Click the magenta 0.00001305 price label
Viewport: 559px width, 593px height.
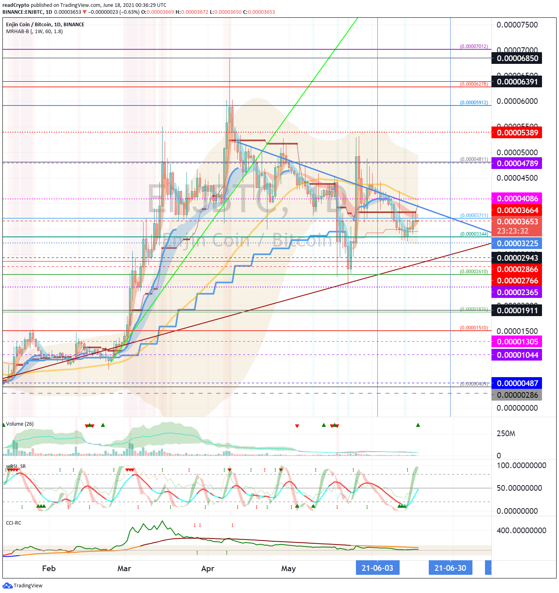[x=517, y=342]
